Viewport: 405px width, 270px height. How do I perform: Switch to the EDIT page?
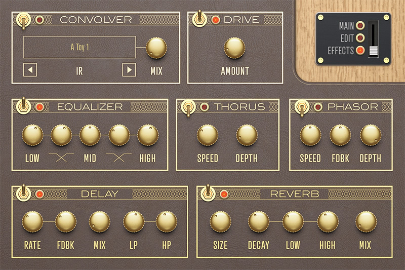(x=347, y=38)
